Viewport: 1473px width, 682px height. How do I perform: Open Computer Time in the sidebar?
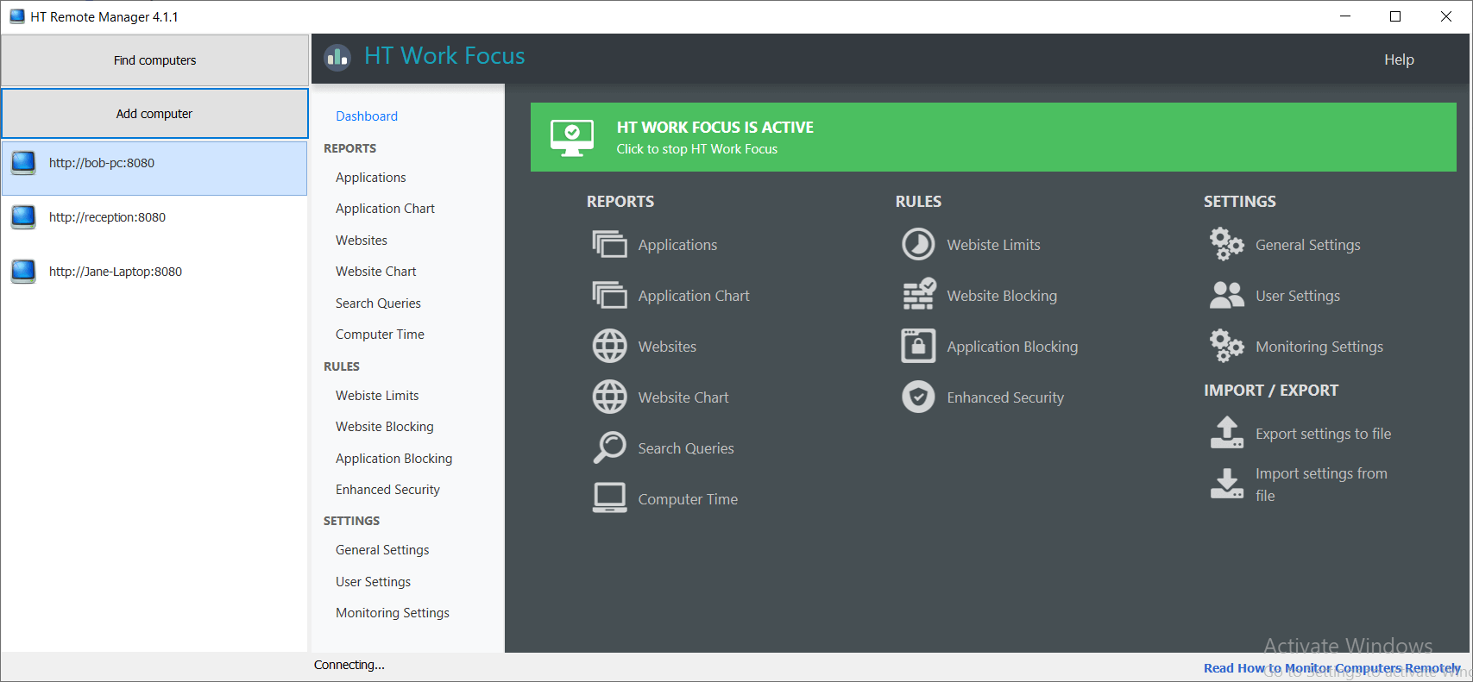[380, 335]
